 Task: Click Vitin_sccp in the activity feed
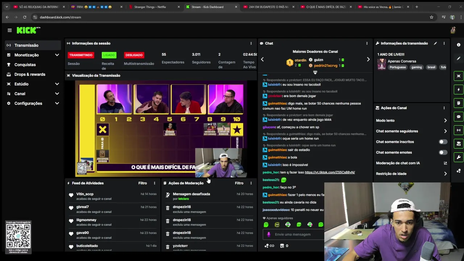(x=85, y=194)
